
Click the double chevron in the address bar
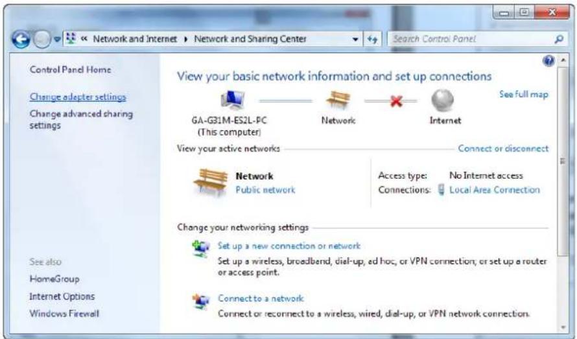(84, 39)
